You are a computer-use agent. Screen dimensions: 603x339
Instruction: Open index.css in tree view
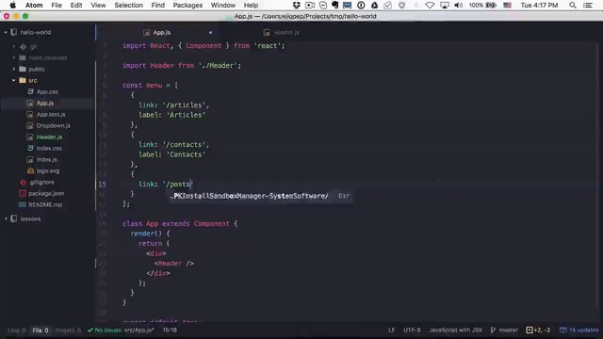tap(49, 149)
